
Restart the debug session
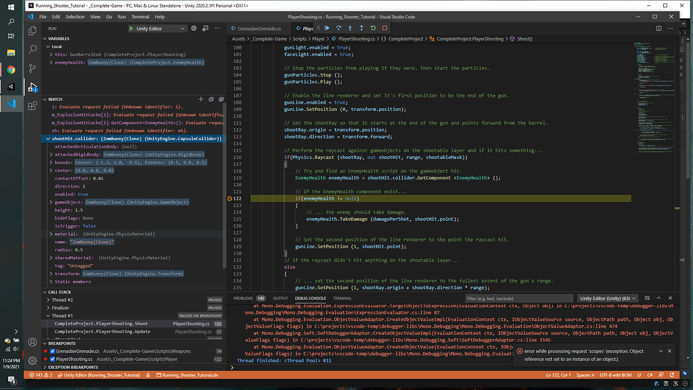(x=373, y=28)
